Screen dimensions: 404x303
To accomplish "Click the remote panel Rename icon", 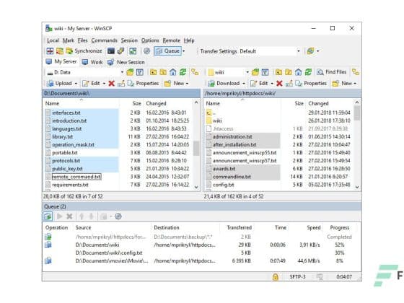I will tap(289, 84).
